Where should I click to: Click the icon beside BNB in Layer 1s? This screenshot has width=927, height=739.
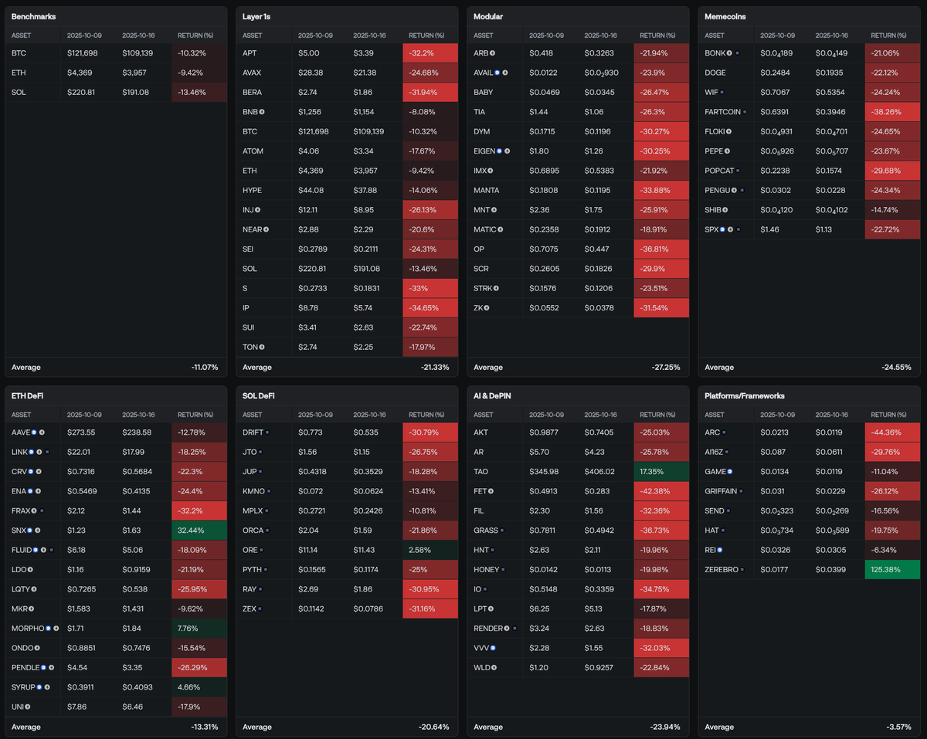[262, 112]
